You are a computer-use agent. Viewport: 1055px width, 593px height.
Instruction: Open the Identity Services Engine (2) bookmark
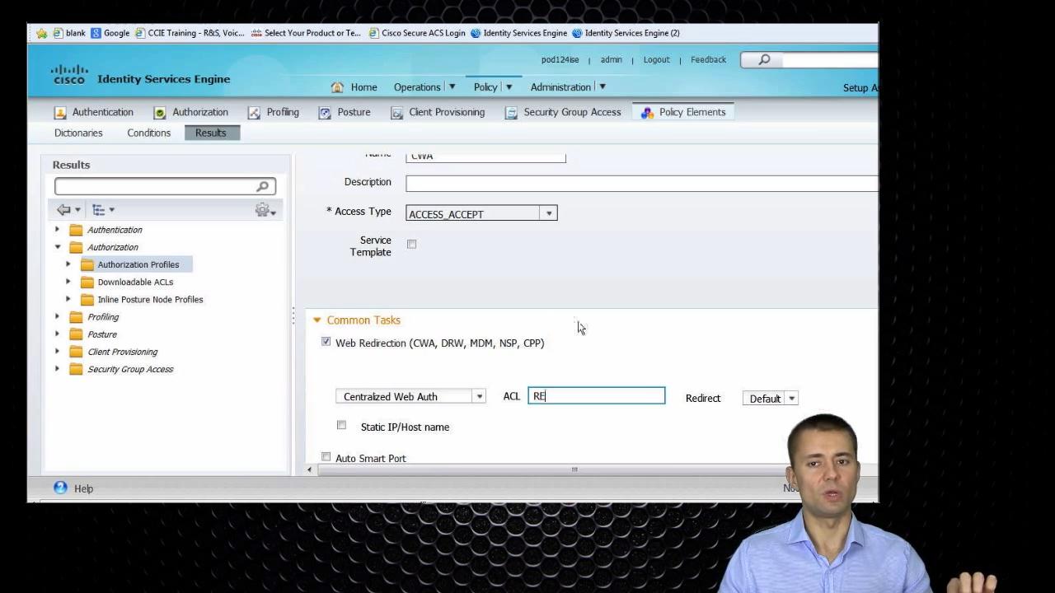626,33
